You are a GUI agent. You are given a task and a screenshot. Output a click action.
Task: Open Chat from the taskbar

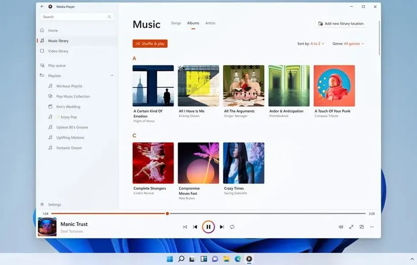(x=215, y=259)
